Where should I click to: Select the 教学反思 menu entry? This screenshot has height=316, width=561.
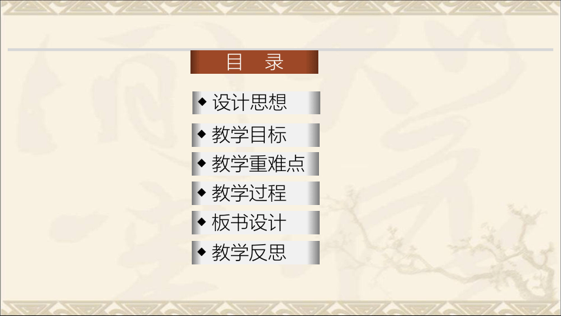point(256,253)
